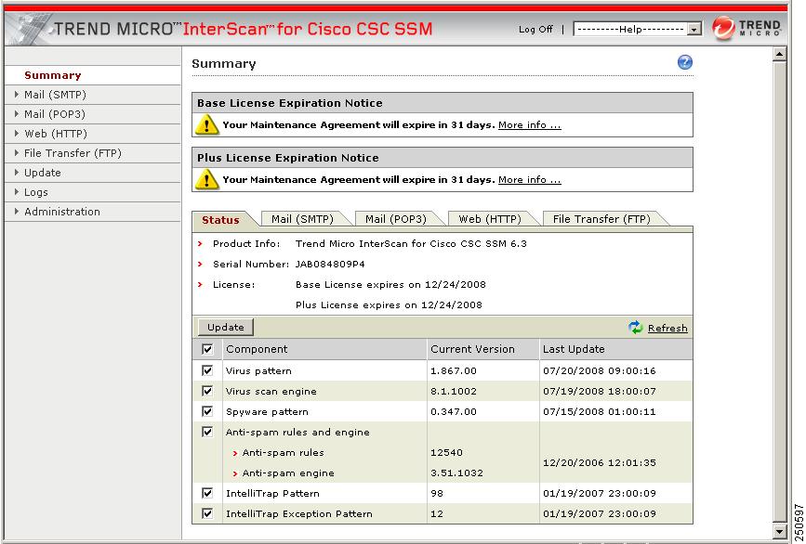This screenshot has height=544, width=806.
Task: Click the Trend Micro logo icon
Action: 724,28
